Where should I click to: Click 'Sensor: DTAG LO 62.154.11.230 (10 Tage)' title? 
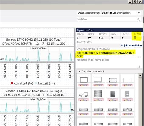click(34, 40)
